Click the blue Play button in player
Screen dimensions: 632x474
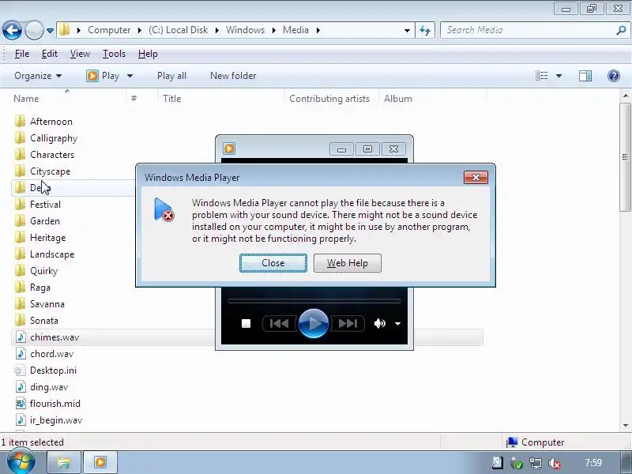(x=313, y=323)
